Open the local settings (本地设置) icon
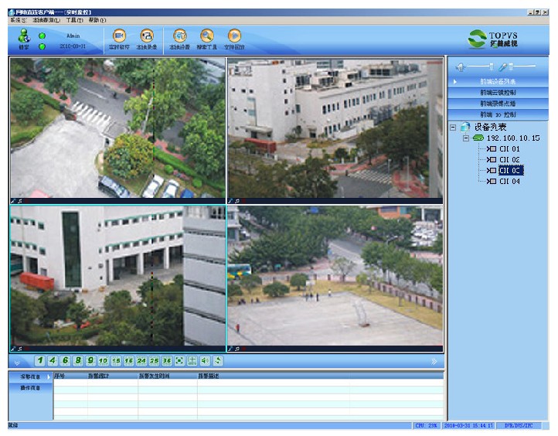The image size is (558, 436). pos(179,36)
